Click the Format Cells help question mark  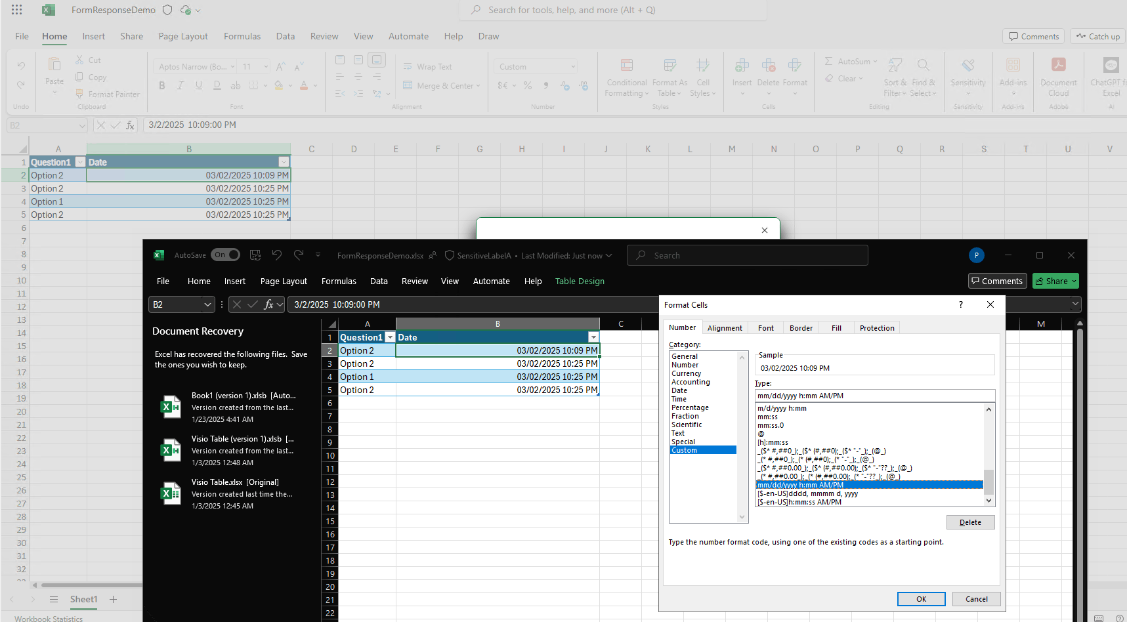click(x=961, y=304)
